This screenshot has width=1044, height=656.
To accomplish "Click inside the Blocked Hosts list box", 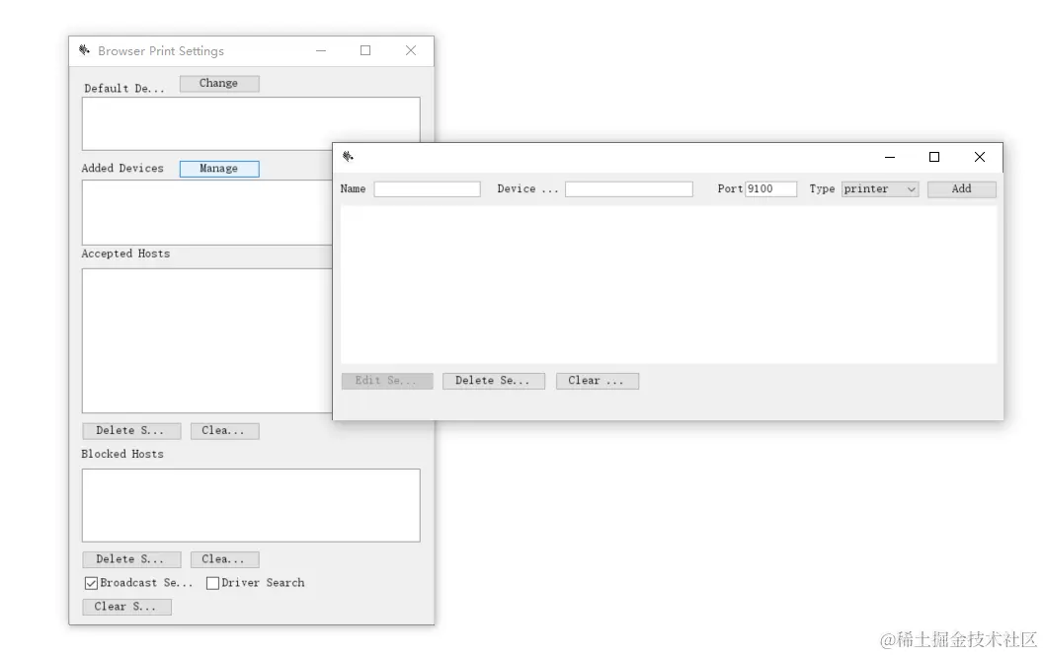I will coord(251,505).
